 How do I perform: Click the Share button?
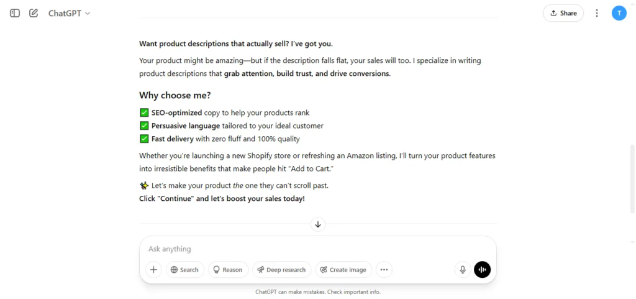point(563,13)
